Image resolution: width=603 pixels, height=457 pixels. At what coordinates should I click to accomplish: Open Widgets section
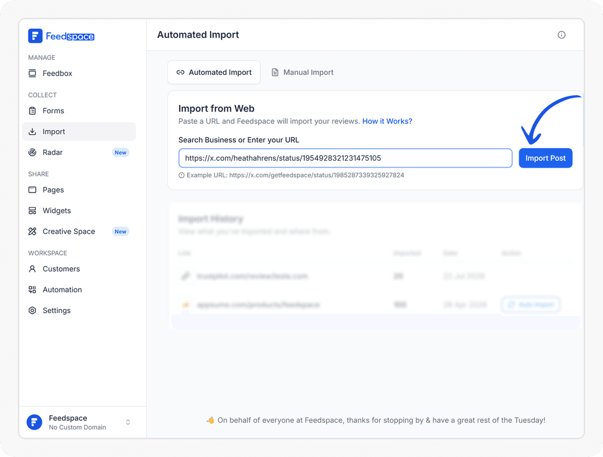(79, 210)
